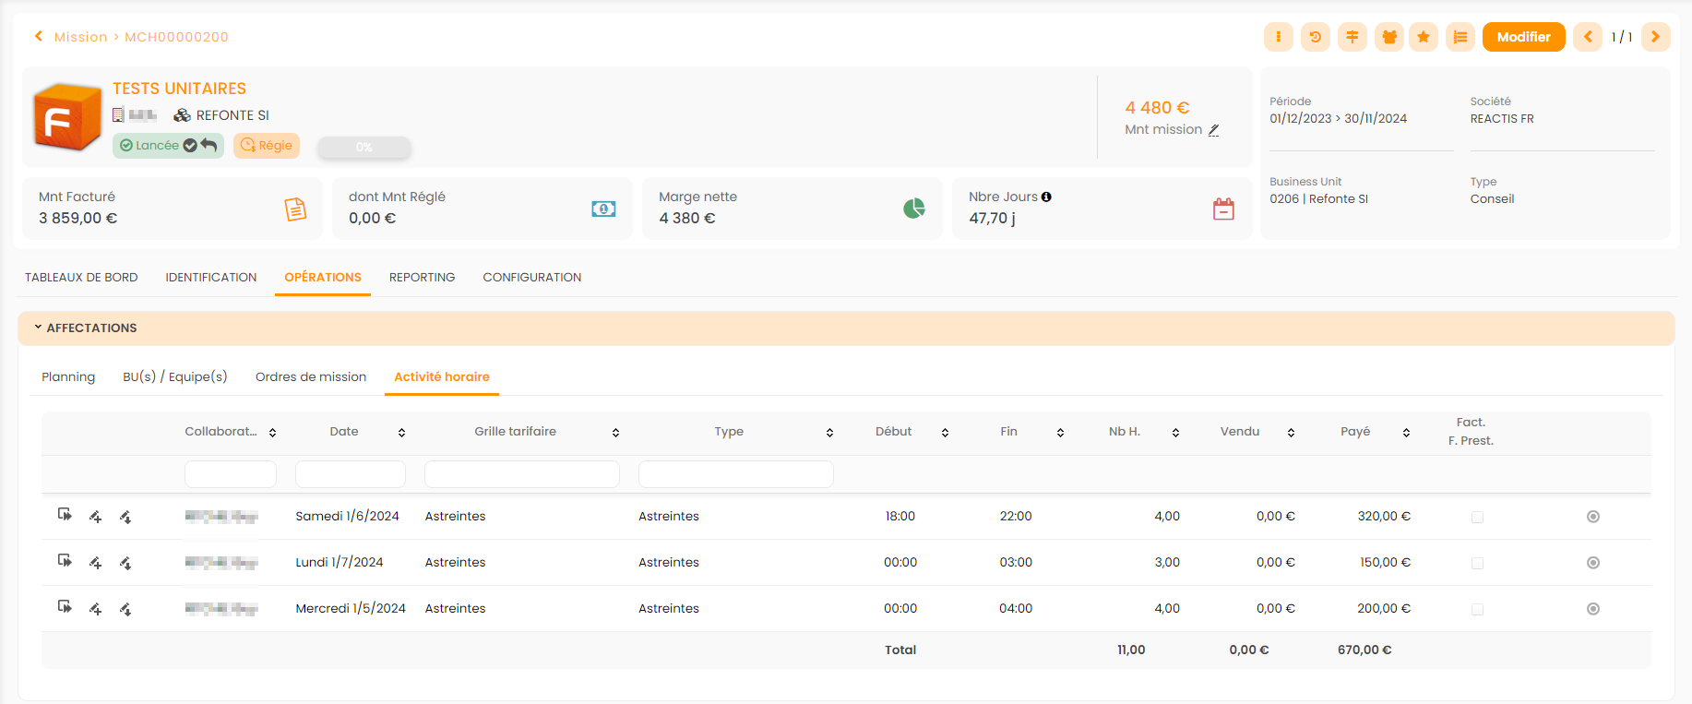Screen dimensions: 1692x704
Task: Edit mission amount with the pencil icon
Action: (x=1214, y=130)
